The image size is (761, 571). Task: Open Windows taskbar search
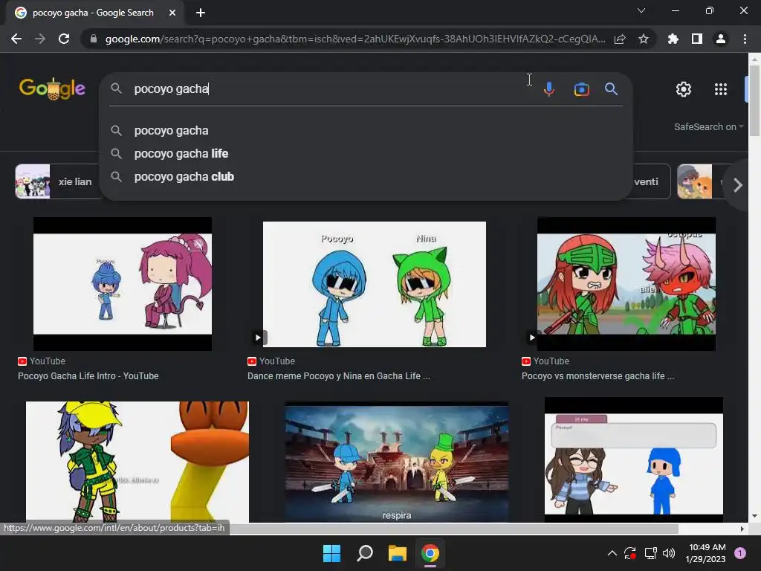tap(364, 553)
